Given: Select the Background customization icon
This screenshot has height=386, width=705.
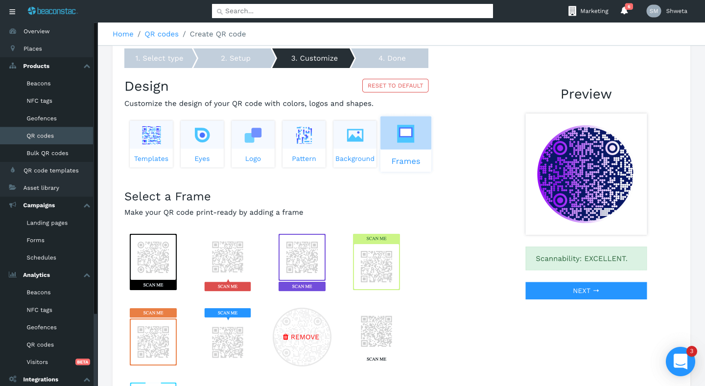Looking at the screenshot, I should [354, 135].
